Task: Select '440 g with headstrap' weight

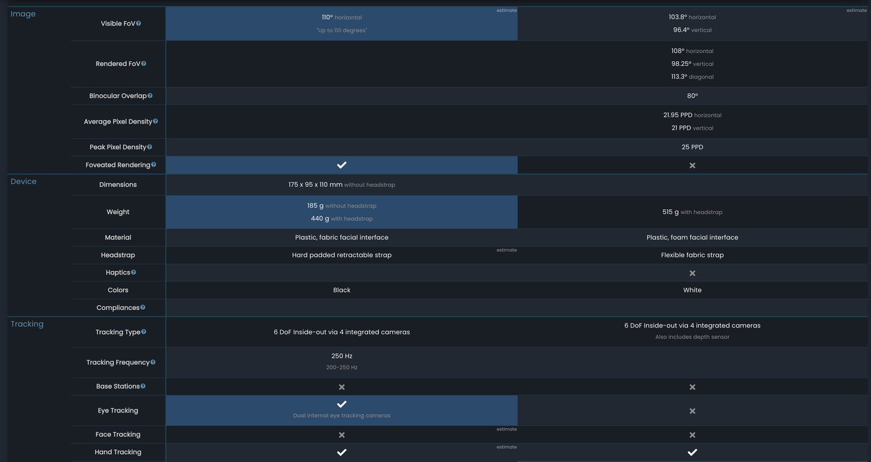Action: click(x=342, y=219)
